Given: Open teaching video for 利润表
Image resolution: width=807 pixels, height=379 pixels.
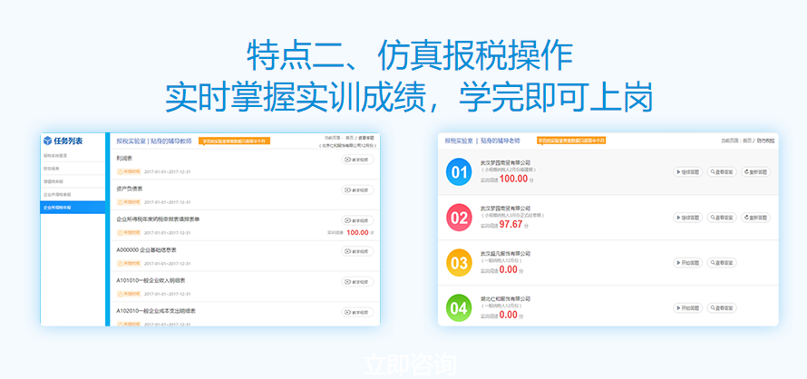Looking at the screenshot, I should coord(357,160).
